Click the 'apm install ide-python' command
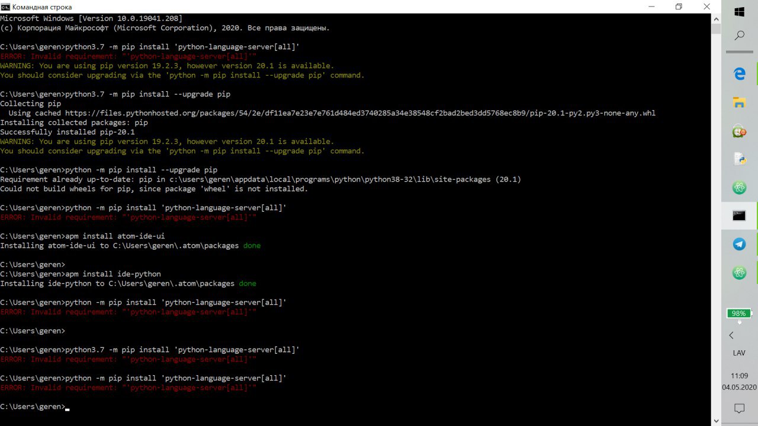The height and width of the screenshot is (426, 758). 113,274
